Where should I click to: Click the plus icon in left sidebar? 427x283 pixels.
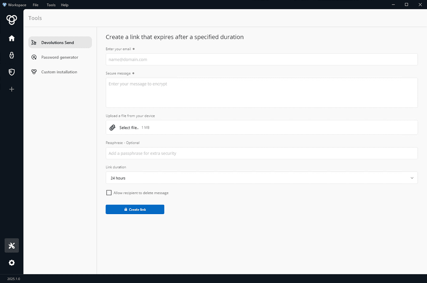(12, 89)
